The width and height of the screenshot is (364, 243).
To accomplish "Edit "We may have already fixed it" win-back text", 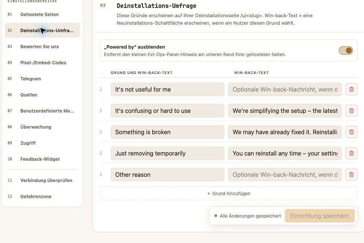I will (x=285, y=132).
